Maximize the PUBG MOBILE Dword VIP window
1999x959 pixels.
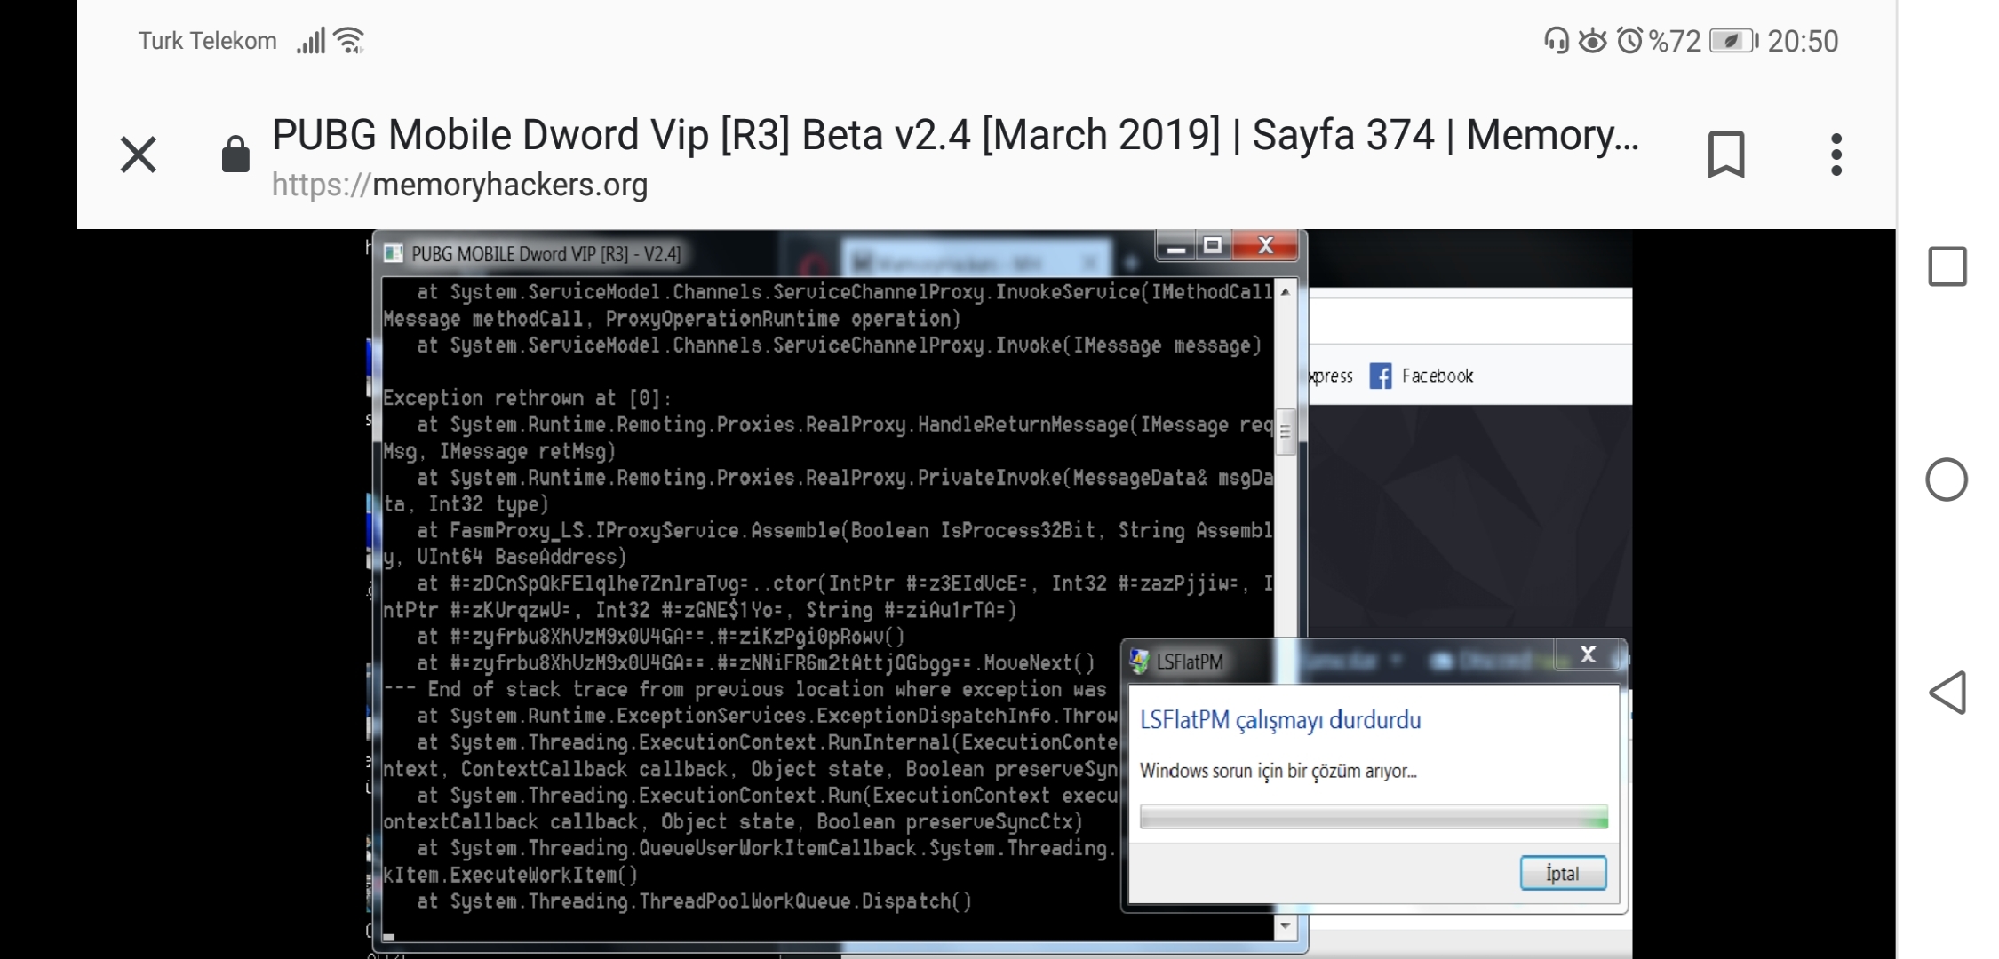click(x=1213, y=245)
